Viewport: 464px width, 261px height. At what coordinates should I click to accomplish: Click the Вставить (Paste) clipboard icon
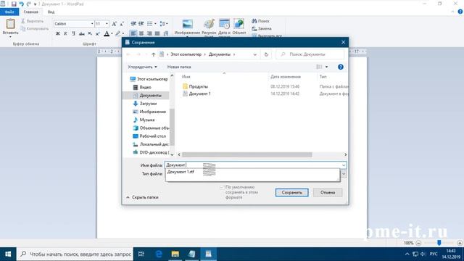tap(11, 24)
